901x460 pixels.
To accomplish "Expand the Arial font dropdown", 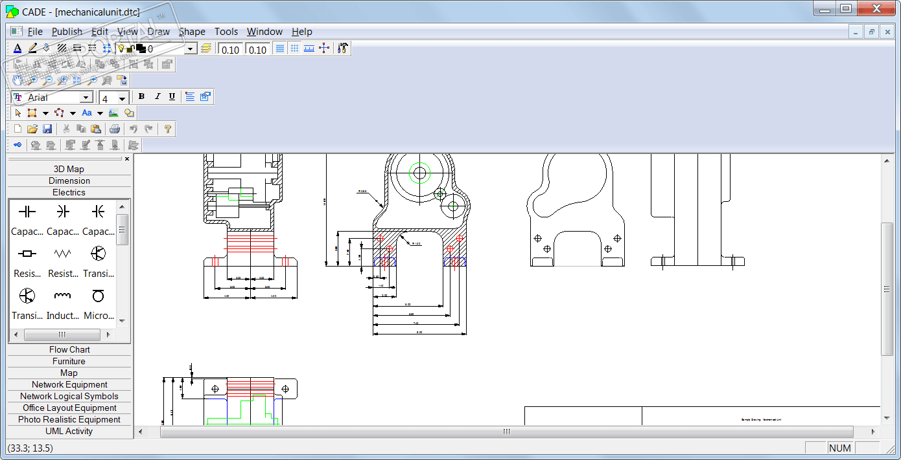I will [x=86, y=97].
